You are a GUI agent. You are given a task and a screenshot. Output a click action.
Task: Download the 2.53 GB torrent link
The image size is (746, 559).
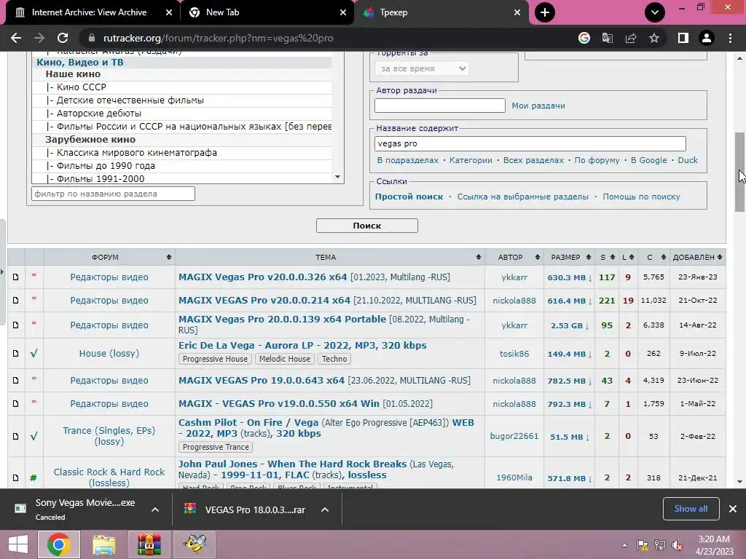coord(569,325)
